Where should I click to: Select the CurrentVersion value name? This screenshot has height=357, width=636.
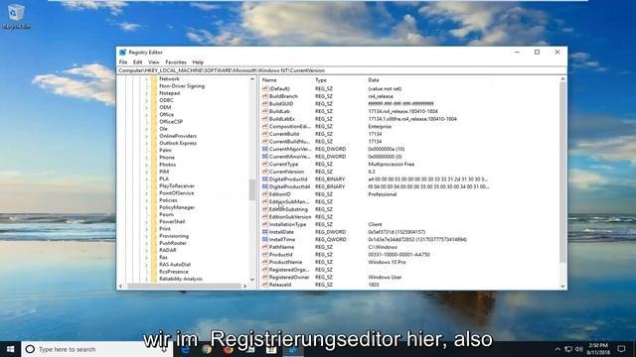click(286, 172)
